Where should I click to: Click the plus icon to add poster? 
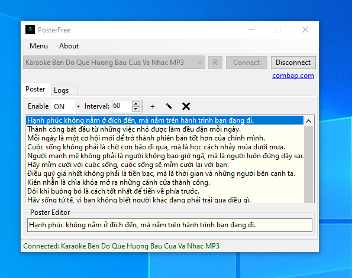[x=153, y=106]
